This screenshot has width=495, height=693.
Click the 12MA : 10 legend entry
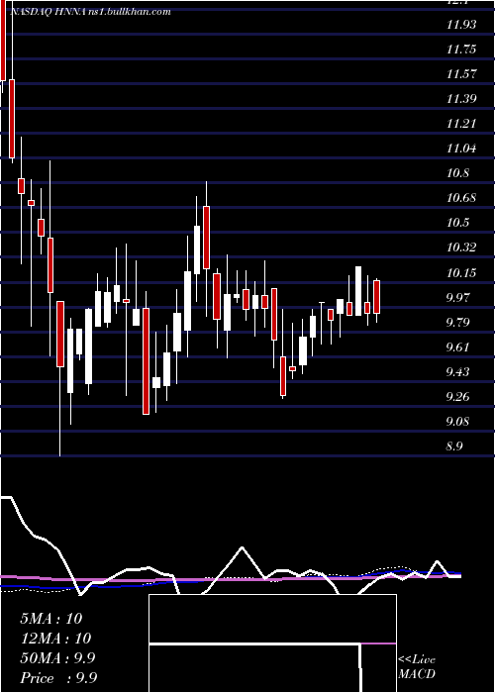point(55,638)
